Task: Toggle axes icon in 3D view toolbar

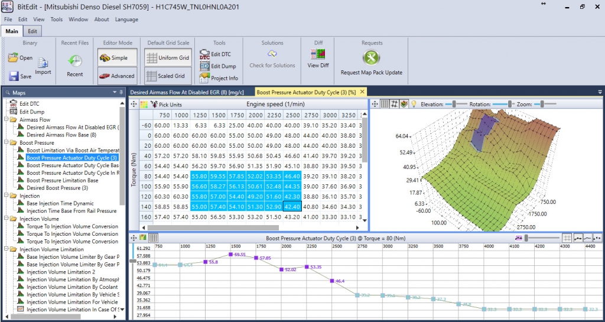Action: point(394,104)
